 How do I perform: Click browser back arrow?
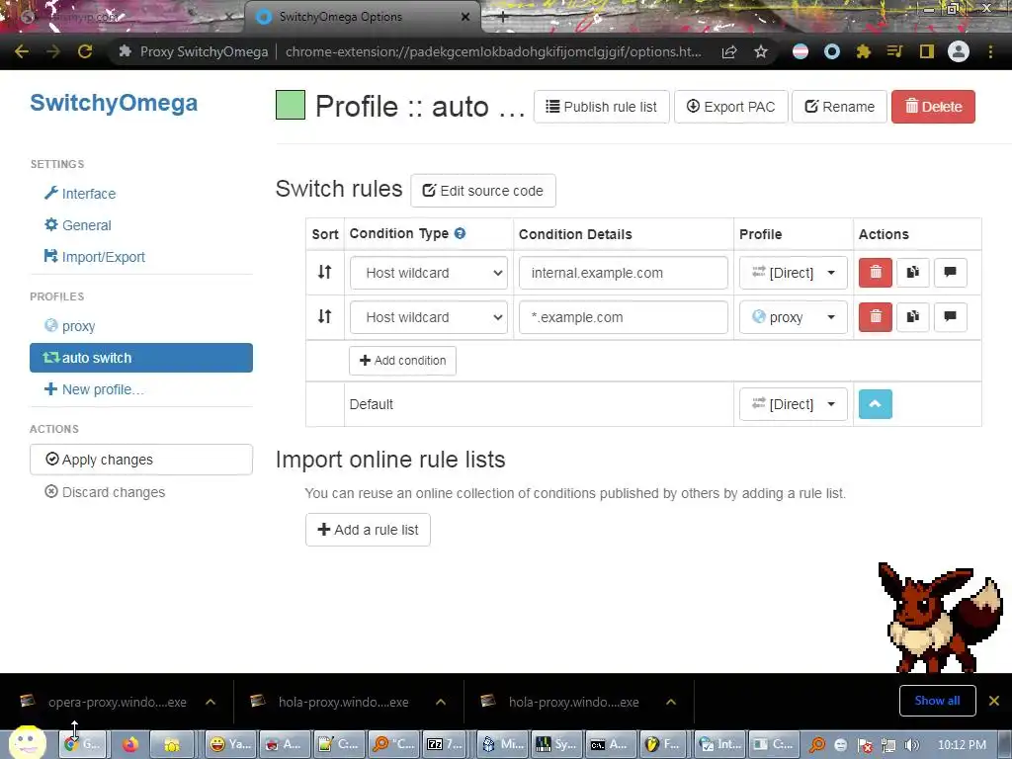(x=22, y=51)
